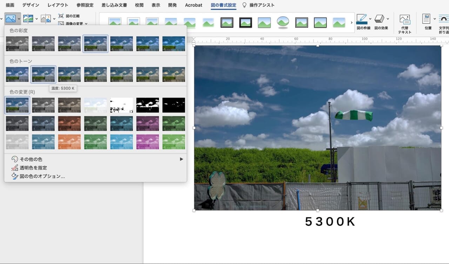449x264 pixels.
Task: Click the Set Transparent Color (透明色を指定) item
Action: click(33, 168)
